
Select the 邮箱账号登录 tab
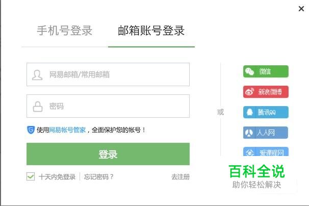pos(151,31)
